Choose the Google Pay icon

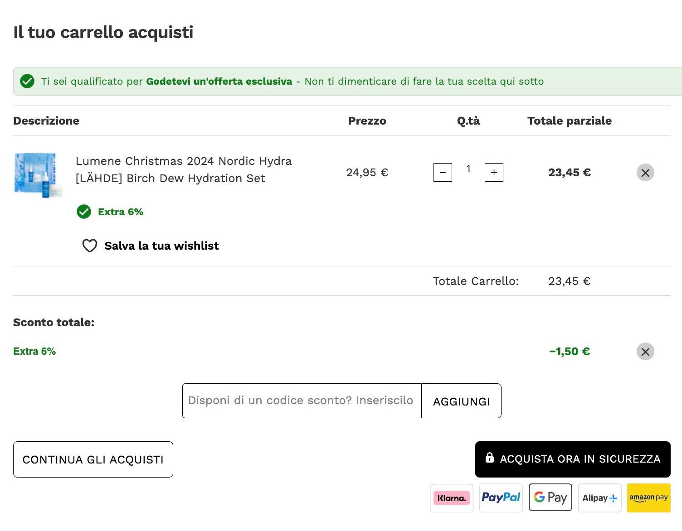click(550, 498)
